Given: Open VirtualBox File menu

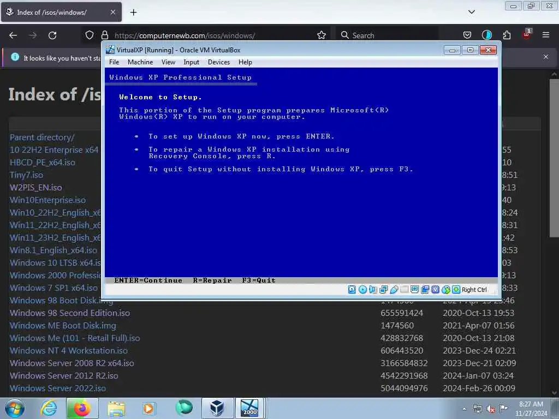Looking at the screenshot, I should tap(114, 62).
